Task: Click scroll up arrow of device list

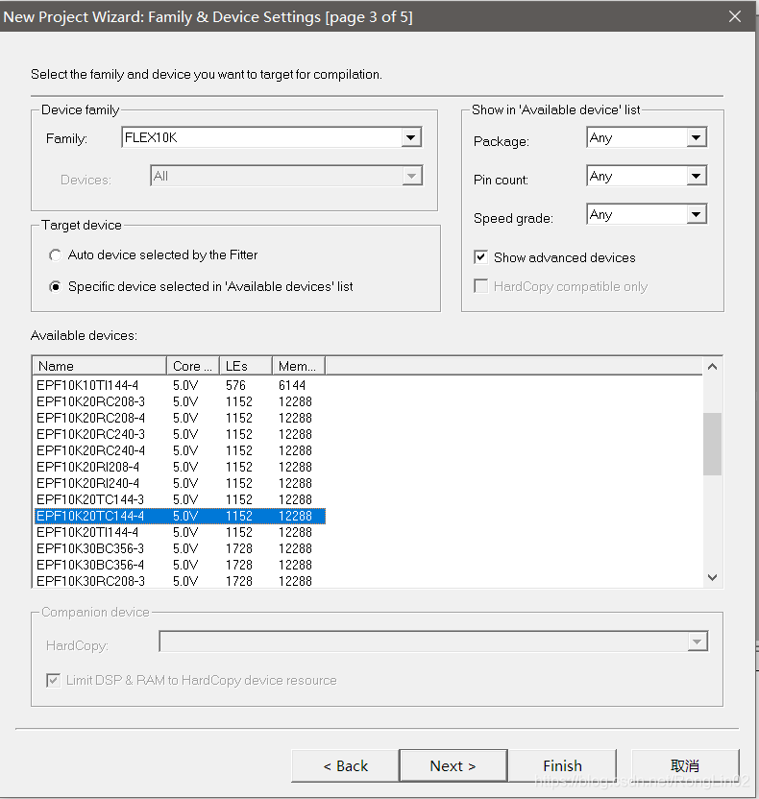Action: click(x=713, y=367)
